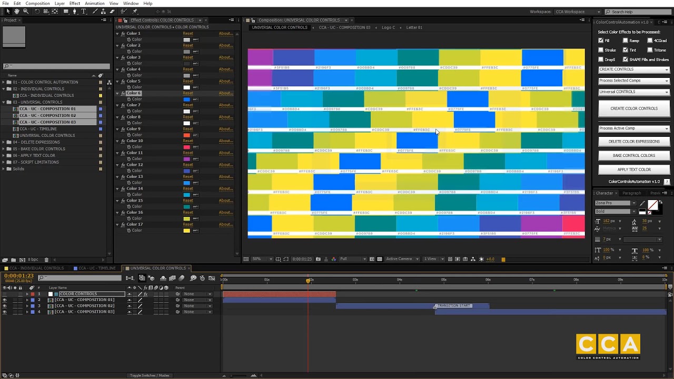The height and width of the screenshot is (379, 674).
Task: Open the Effect menu
Action: coord(75,3)
